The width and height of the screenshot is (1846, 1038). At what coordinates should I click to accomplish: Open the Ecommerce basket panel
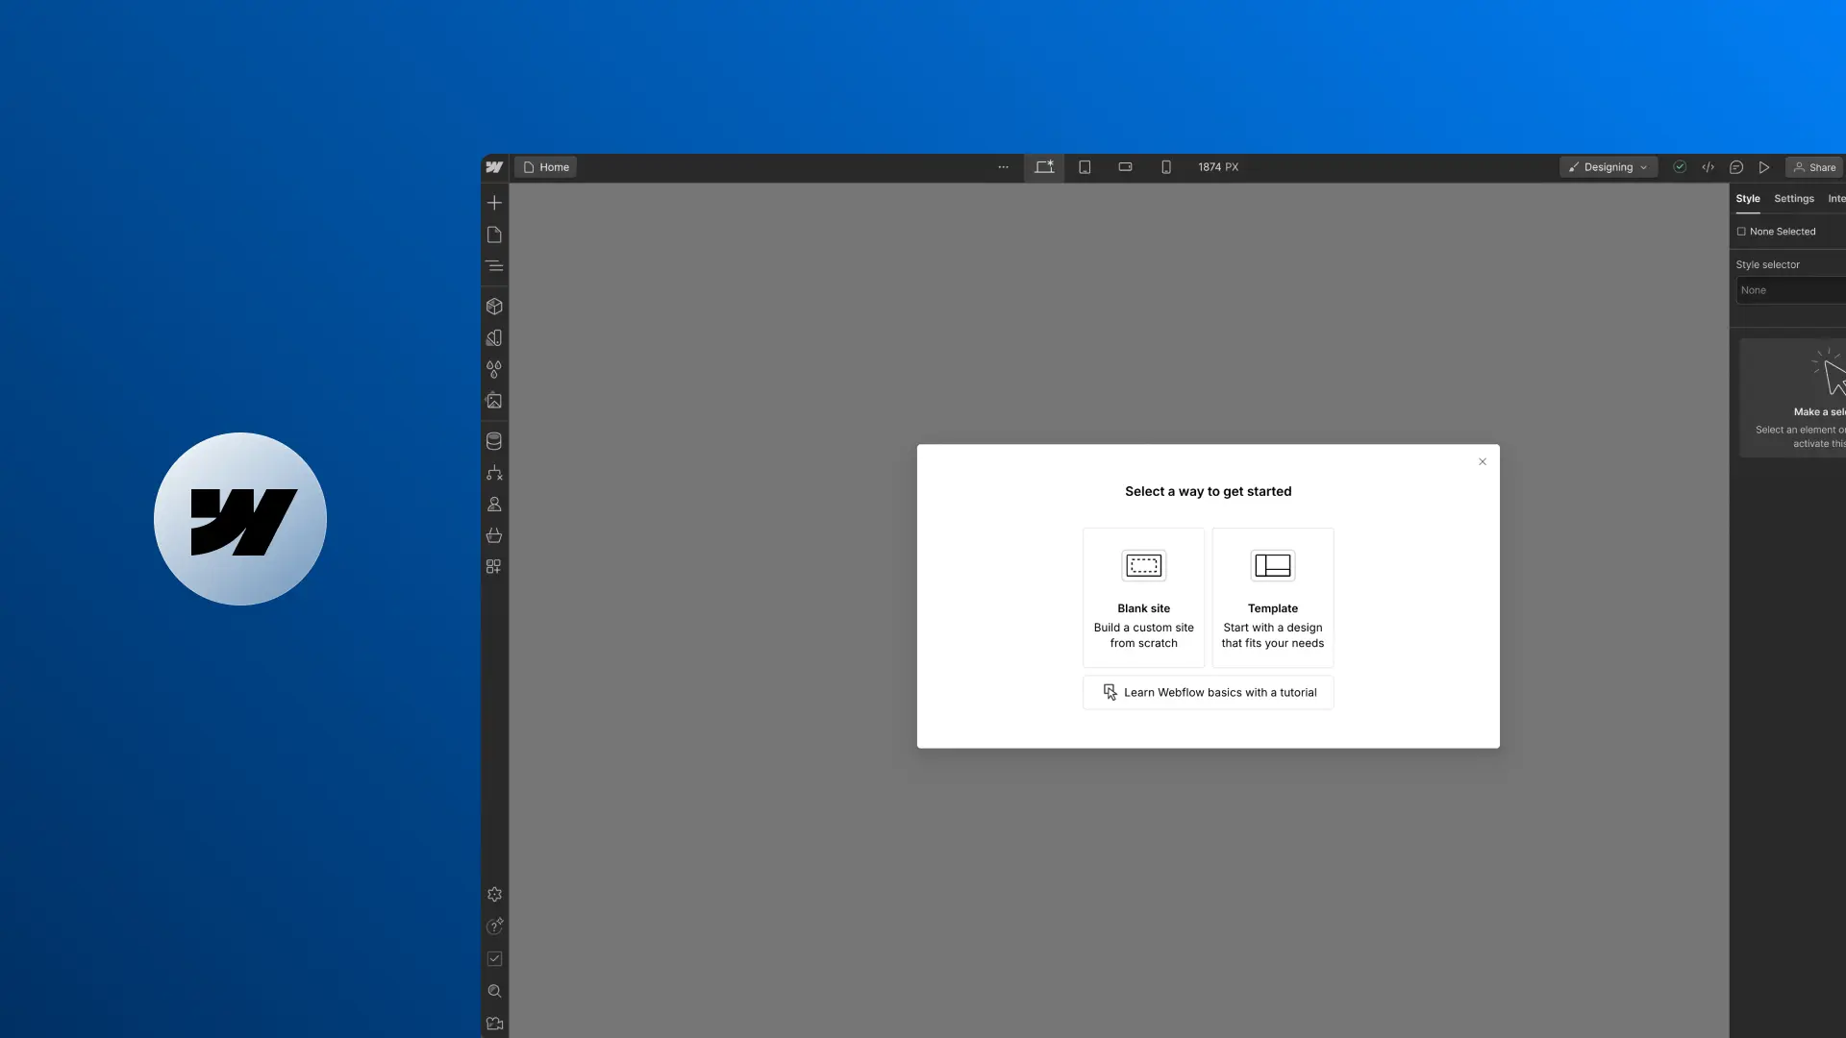[494, 535]
